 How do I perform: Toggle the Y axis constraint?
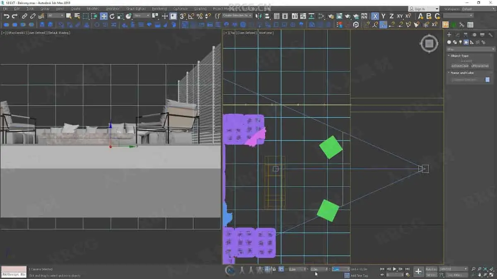383,16
